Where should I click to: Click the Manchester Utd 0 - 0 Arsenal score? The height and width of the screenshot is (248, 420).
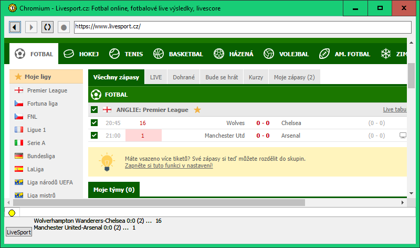pos(263,136)
